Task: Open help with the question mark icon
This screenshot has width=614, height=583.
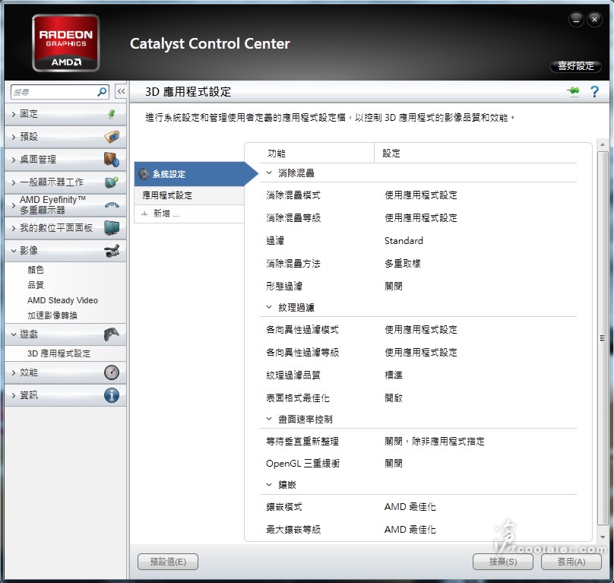Action: click(x=594, y=92)
